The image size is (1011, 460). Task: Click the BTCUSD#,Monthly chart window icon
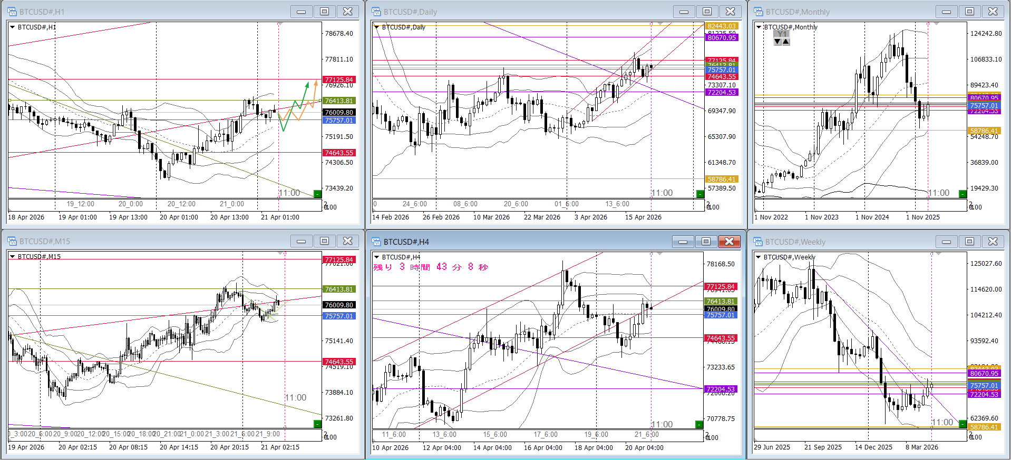click(x=759, y=12)
